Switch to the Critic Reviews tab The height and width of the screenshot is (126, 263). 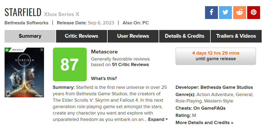[82, 36]
